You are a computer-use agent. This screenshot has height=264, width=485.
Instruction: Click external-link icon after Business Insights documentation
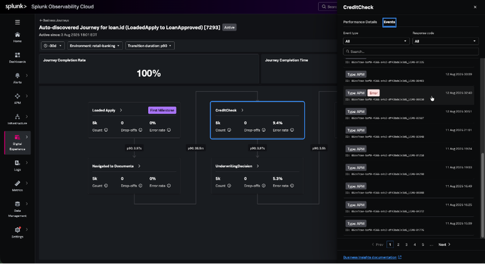pos(400,257)
